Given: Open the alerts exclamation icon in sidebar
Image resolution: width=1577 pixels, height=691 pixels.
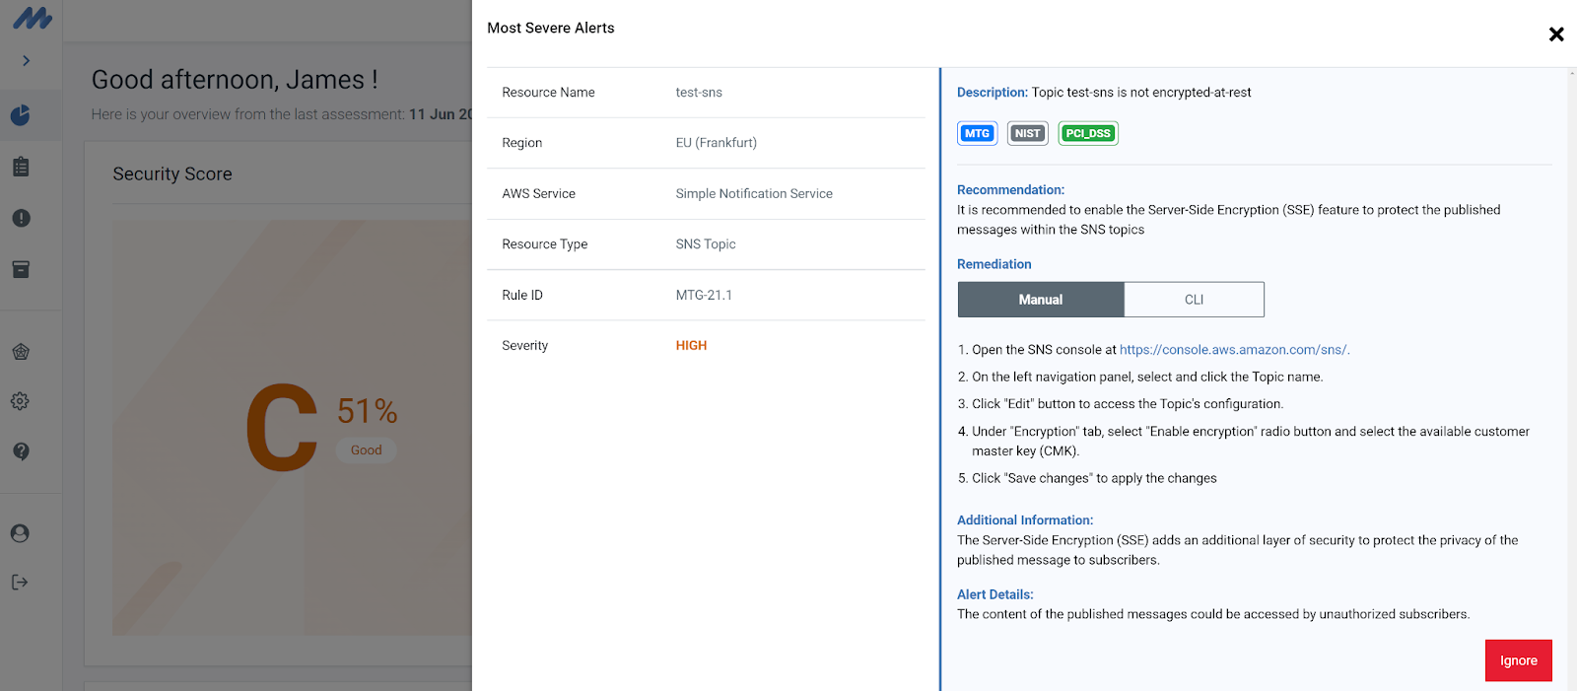Looking at the screenshot, I should click(x=21, y=218).
